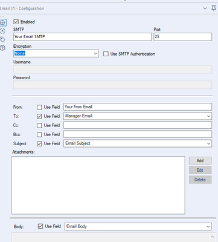Click the Port number input field
This screenshot has width=218, height=242.
[x=183, y=37]
